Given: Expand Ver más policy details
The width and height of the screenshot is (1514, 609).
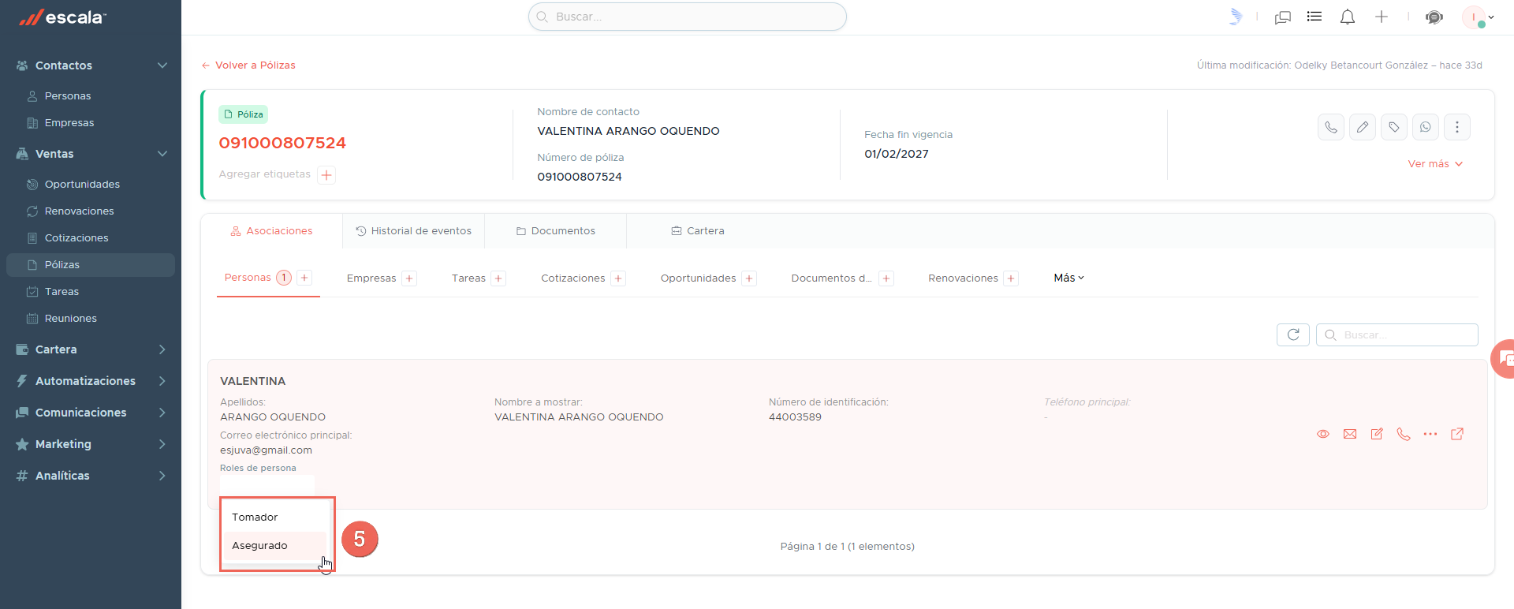Looking at the screenshot, I should click(1435, 164).
